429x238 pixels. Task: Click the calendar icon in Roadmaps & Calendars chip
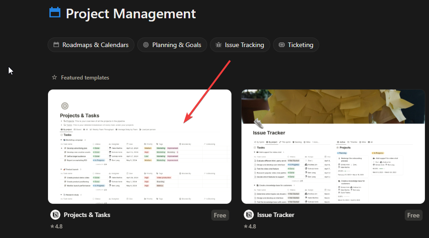[56, 45]
